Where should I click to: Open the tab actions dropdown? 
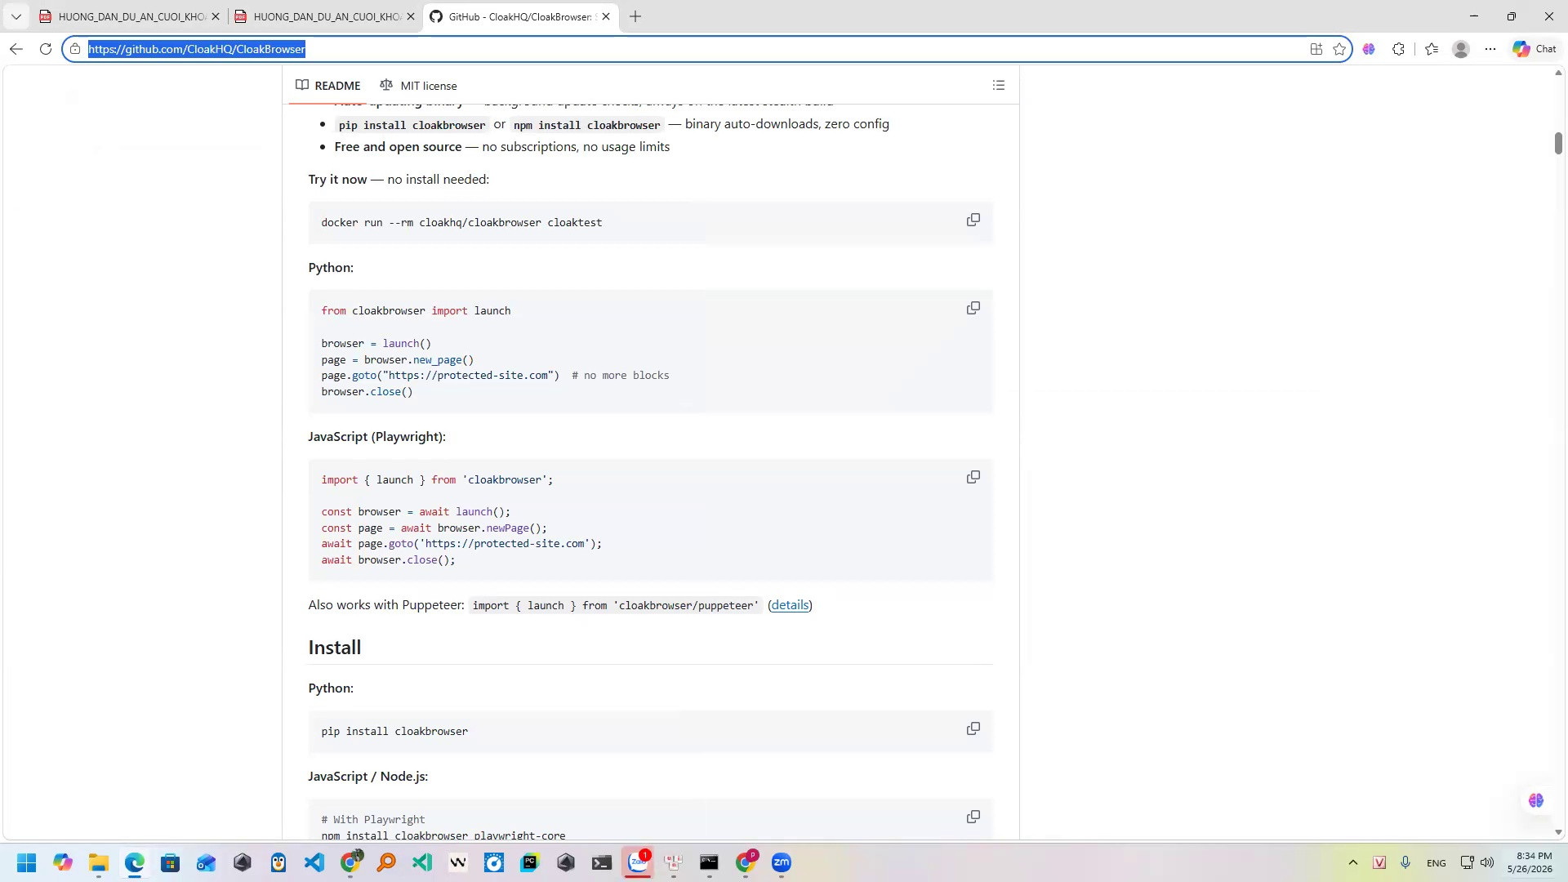[16, 16]
